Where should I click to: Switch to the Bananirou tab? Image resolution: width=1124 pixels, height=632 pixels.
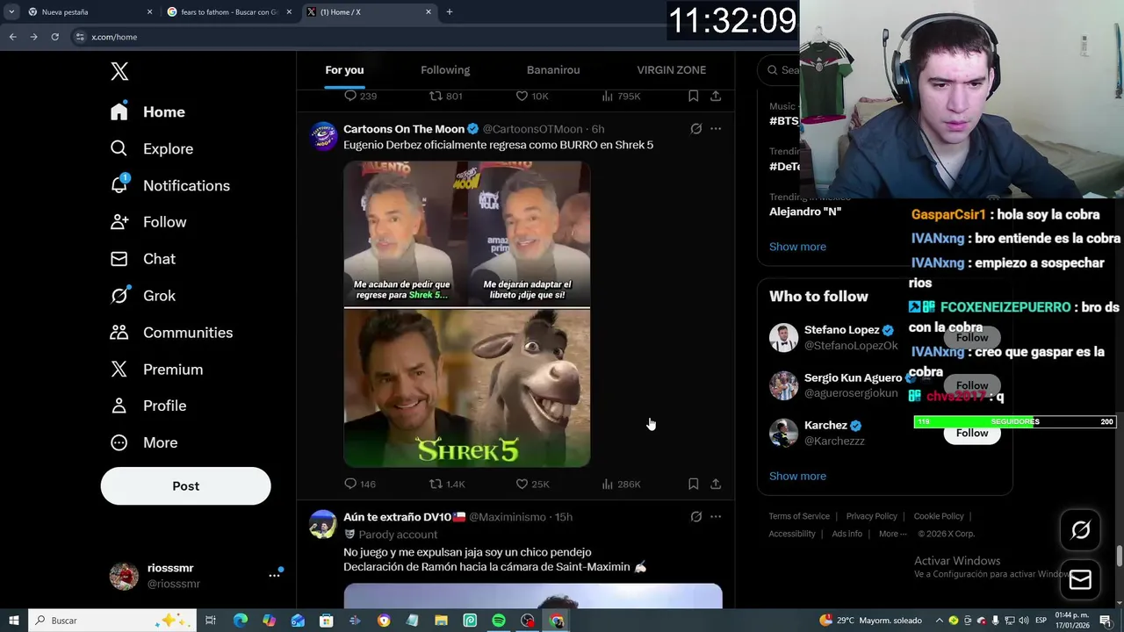553,70
